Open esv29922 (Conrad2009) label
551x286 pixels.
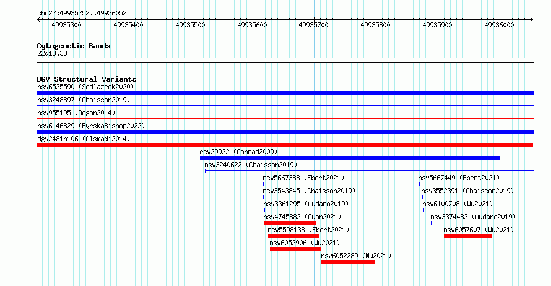click(238, 152)
